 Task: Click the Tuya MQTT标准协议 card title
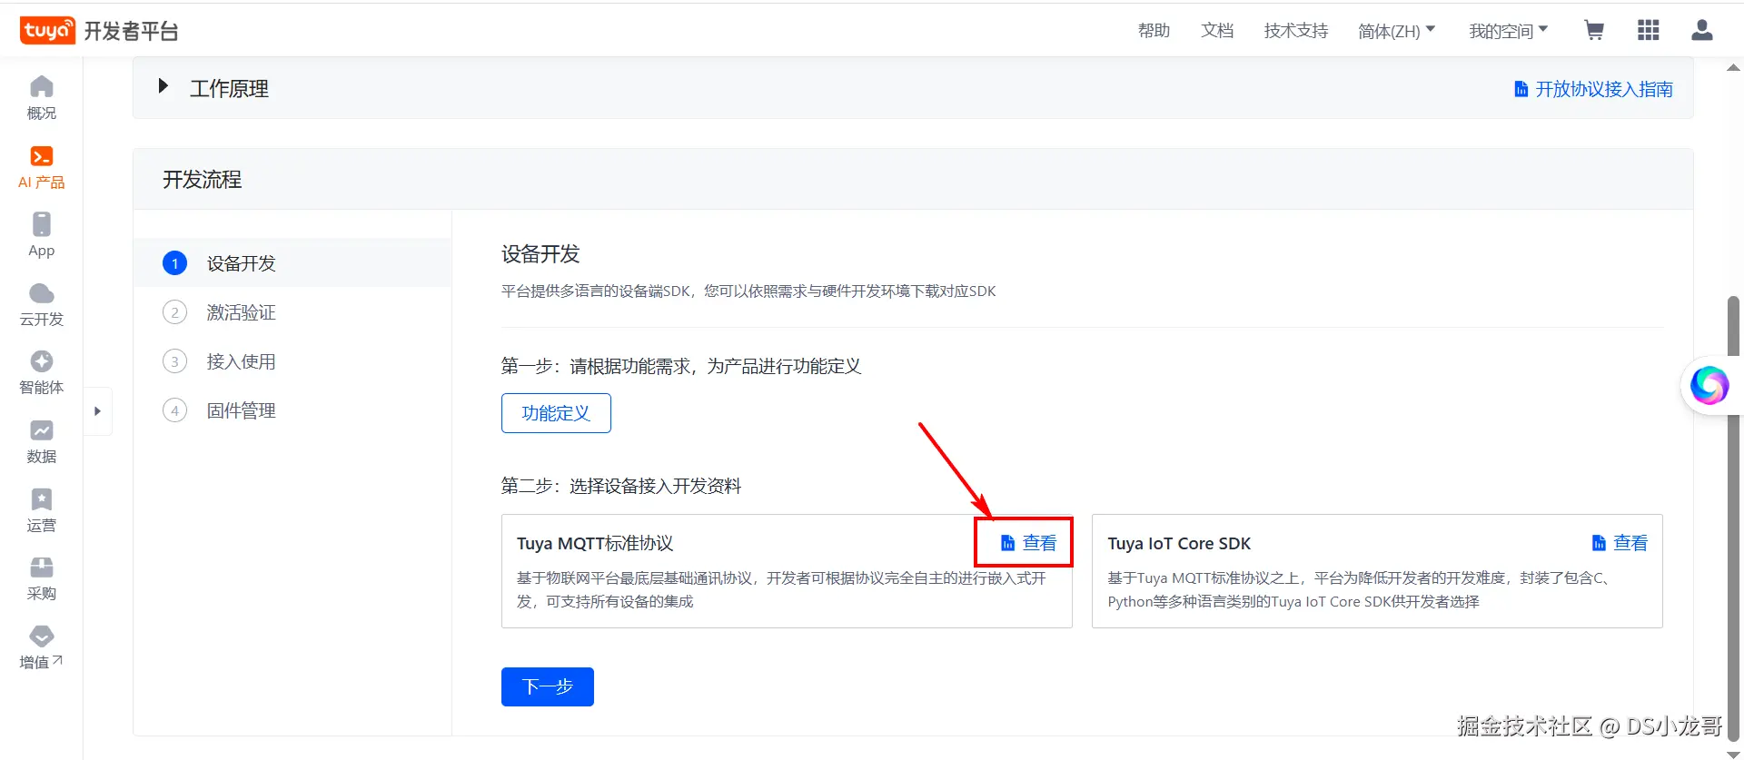595,543
